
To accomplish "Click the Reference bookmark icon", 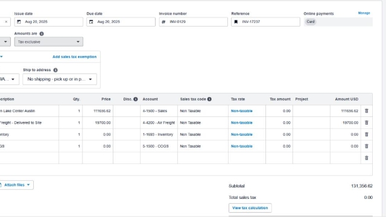I will pos(236,22).
